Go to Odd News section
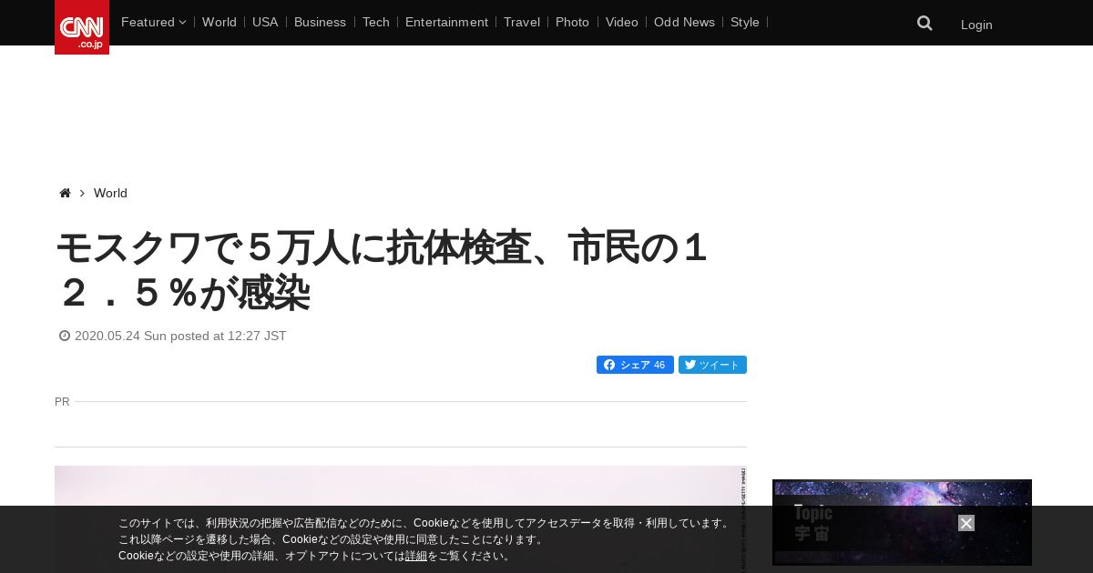Image resolution: width=1093 pixels, height=573 pixels. (684, 22)
